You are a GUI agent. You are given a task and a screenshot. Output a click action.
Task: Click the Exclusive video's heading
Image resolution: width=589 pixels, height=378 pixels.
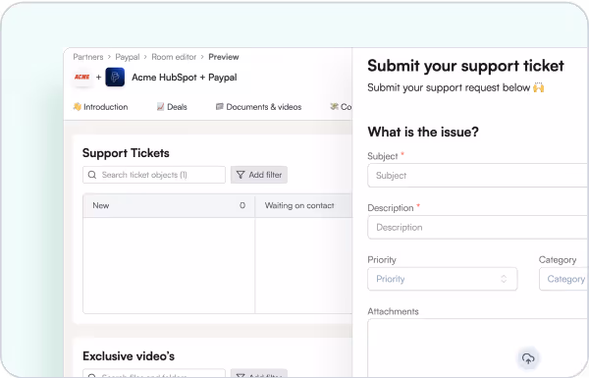(x=129, y=356)
